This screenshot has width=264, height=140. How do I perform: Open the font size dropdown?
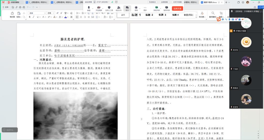coord(54,13)
